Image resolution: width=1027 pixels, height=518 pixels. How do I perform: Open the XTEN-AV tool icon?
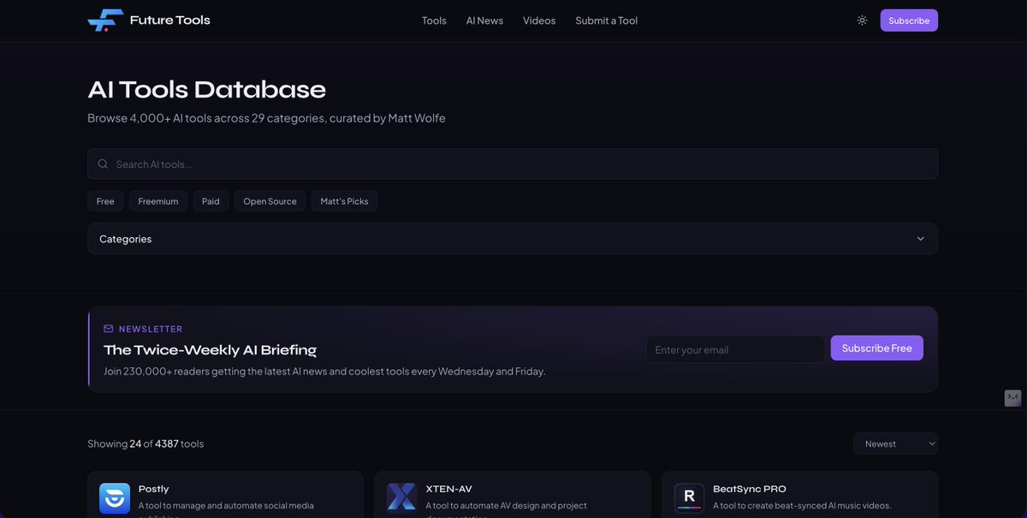401,498
